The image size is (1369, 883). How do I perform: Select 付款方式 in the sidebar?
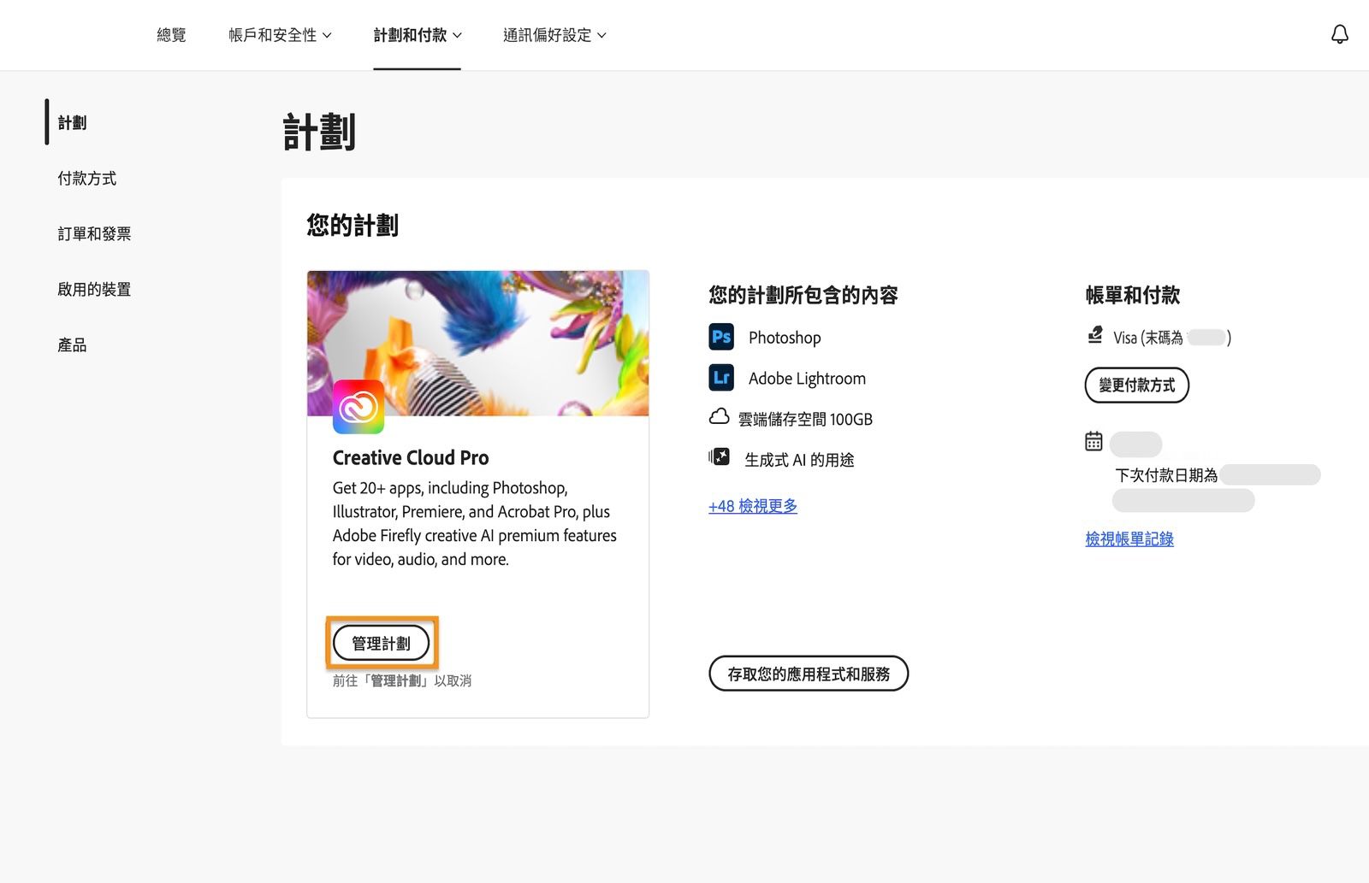pos(86,178)
